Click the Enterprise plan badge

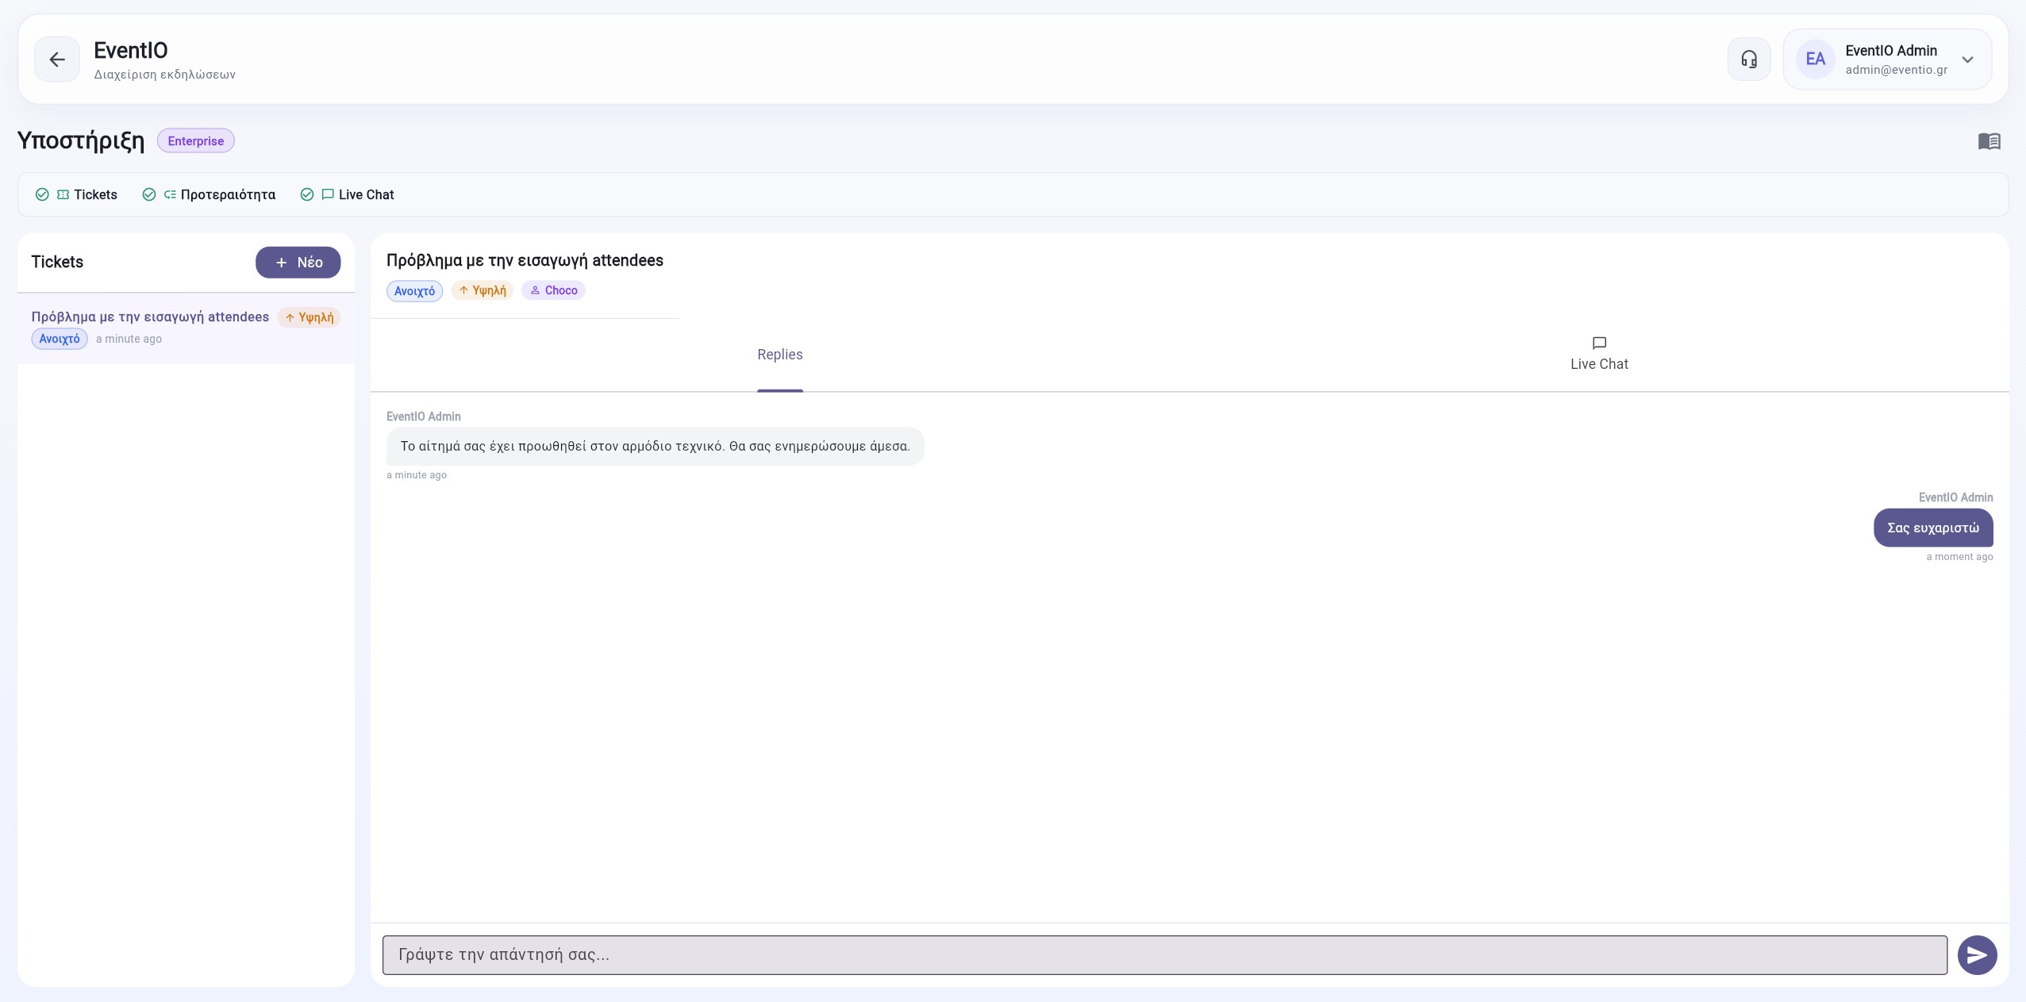coord(196,141)
